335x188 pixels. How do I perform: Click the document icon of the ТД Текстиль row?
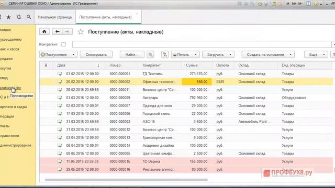59,74
